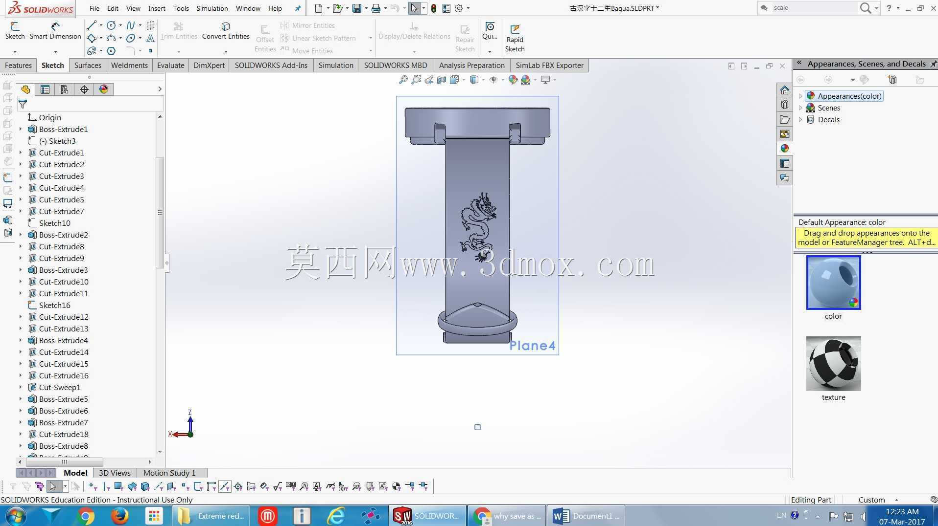Viewport: 938px width, 526px height.
Task: Activate the Text sketch tool
Action: [150, 38]
